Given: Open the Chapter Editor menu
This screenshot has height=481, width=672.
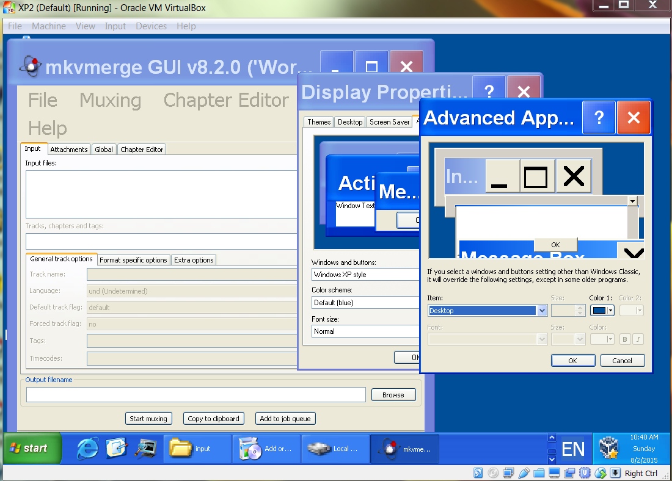Looking at the screenshot, I should click(x=226, y=100).
